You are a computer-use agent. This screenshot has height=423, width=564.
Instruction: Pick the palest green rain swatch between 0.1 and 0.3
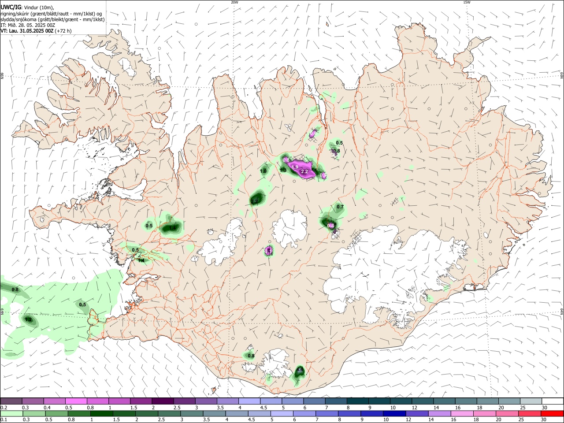11,413
